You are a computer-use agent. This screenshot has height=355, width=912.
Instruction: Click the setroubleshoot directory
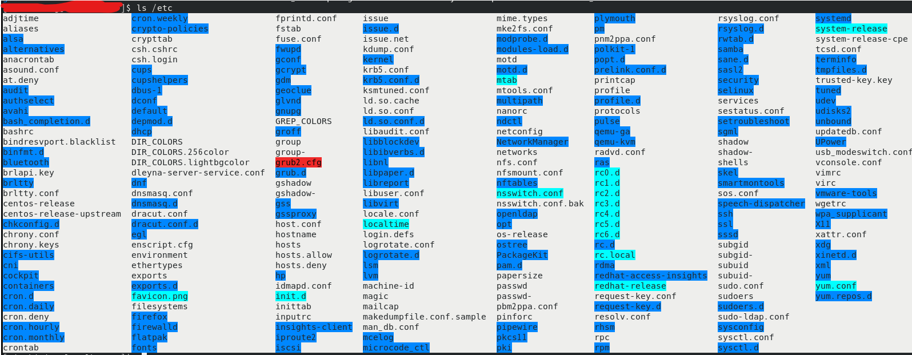pos(754,121)
